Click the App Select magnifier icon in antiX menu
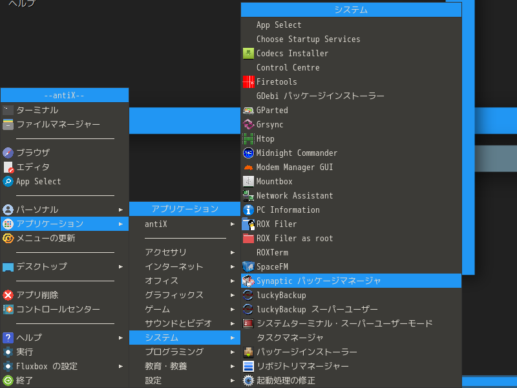 [x=8, y=182]
